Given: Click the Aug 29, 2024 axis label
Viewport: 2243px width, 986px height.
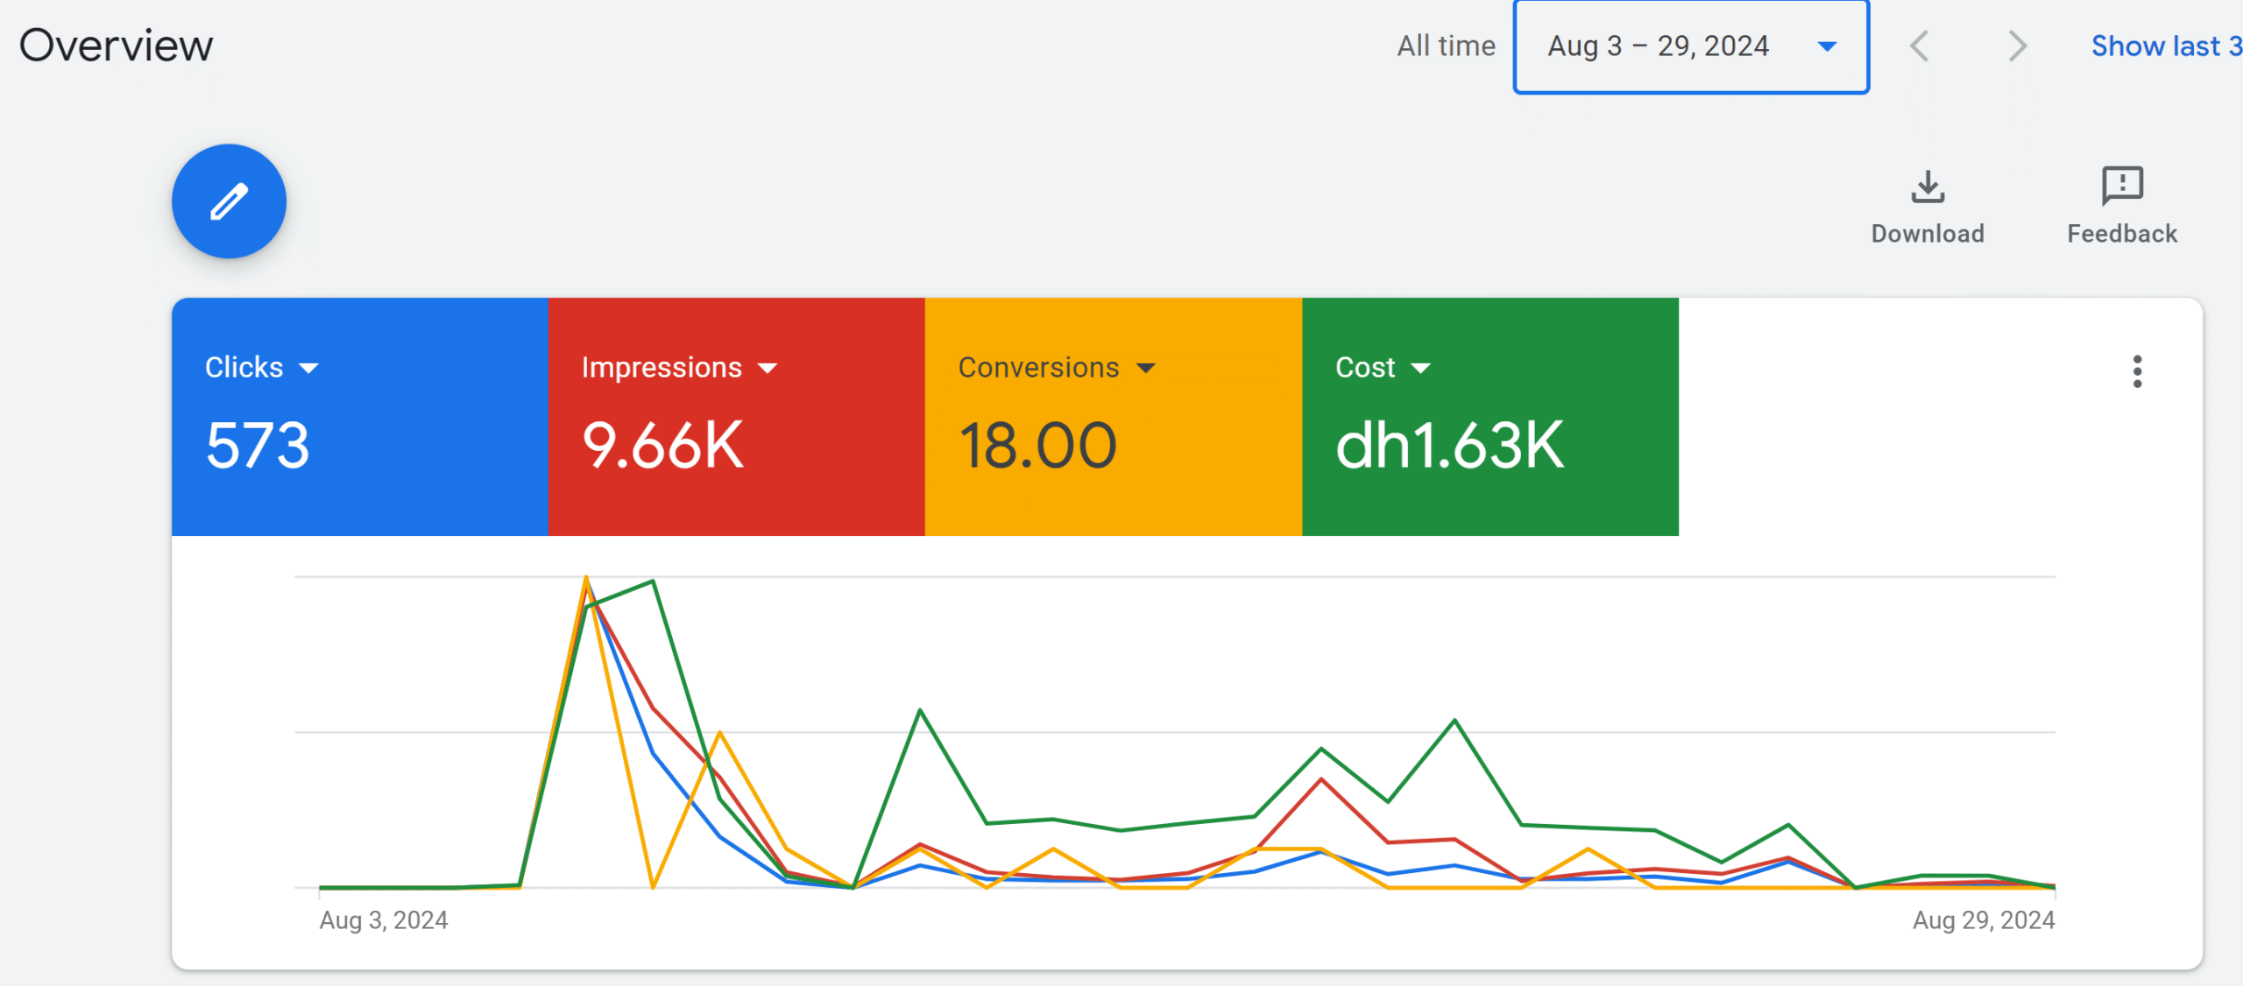Looking at the screenshot, I should (1983, 920).
